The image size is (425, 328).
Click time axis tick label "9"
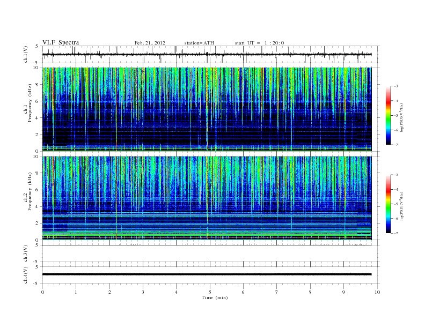(x=343, y=292)
